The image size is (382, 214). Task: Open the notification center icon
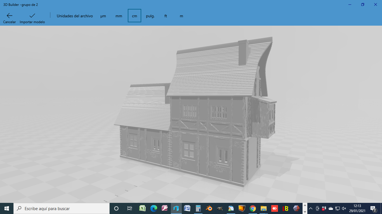[373, 208]
